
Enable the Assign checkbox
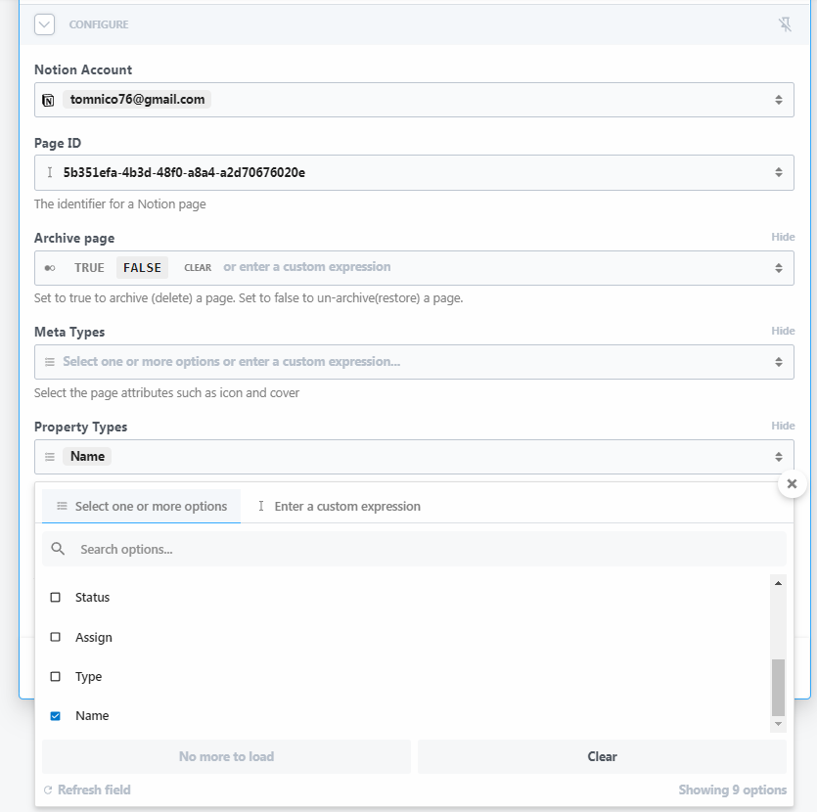(x=56, y=637)
